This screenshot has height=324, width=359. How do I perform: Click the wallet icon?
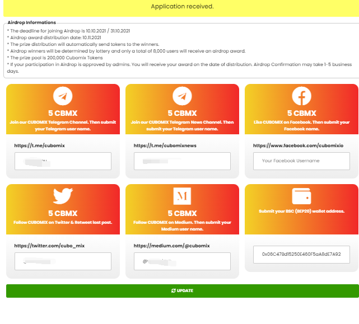coord(301,196)
